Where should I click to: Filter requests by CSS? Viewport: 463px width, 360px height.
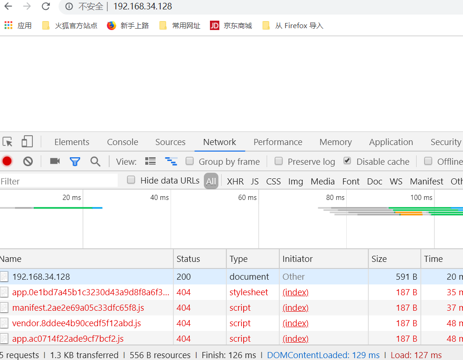(273, 181)
